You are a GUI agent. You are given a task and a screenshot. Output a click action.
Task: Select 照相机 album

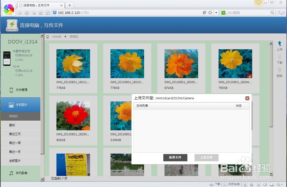coord(20,116)
